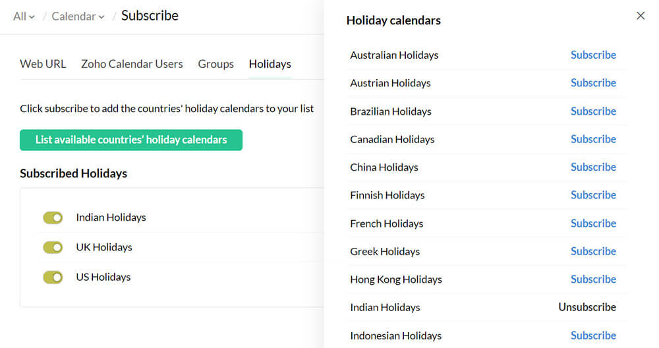Switch to the Web URL tab
Image resolution: width=659 pixels, height=348 pixels.
pyautogui.click(x=43, y=64)
